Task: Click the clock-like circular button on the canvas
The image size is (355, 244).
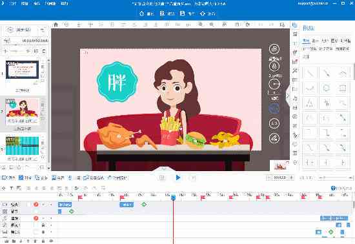Action: point(274,84)
